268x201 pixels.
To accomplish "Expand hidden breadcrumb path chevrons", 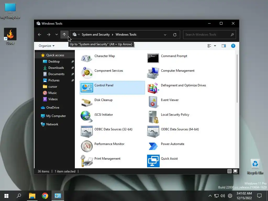I will pyautogui.click(x=79, y=35).
